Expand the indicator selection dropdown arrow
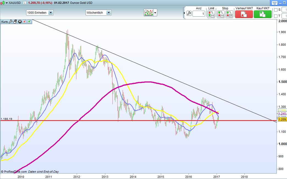 (155, 13)
